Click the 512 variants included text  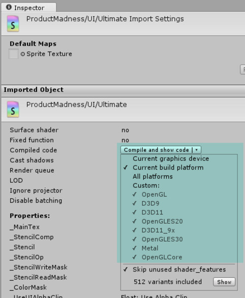[x=168, y=282]
